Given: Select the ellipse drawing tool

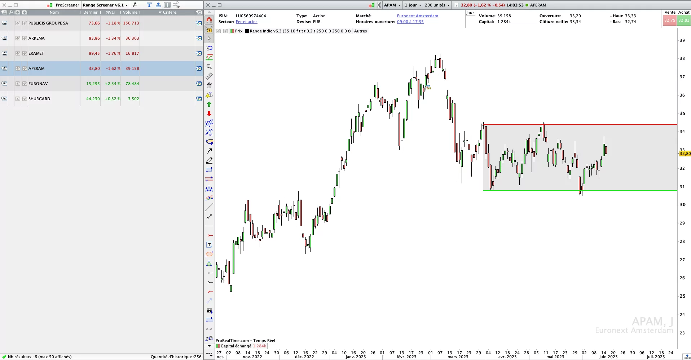Looking at the screenshot, I should tap(209, 254).
